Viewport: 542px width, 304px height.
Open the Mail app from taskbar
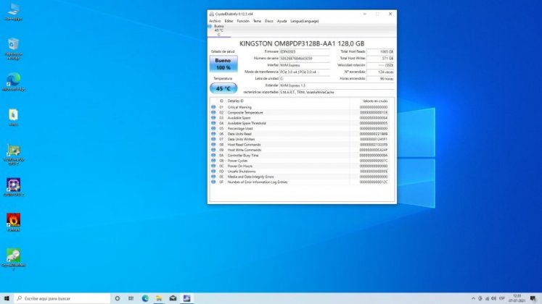pos(173,298)
